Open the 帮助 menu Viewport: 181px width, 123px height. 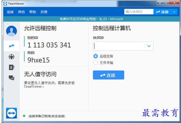[33, 12]
